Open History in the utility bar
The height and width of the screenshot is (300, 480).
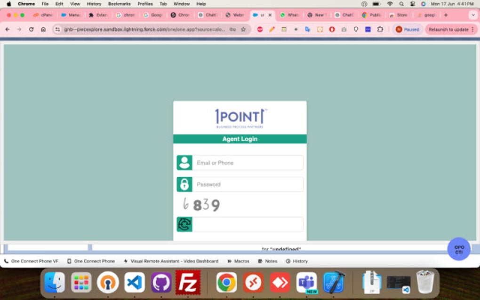pos(296,261)
